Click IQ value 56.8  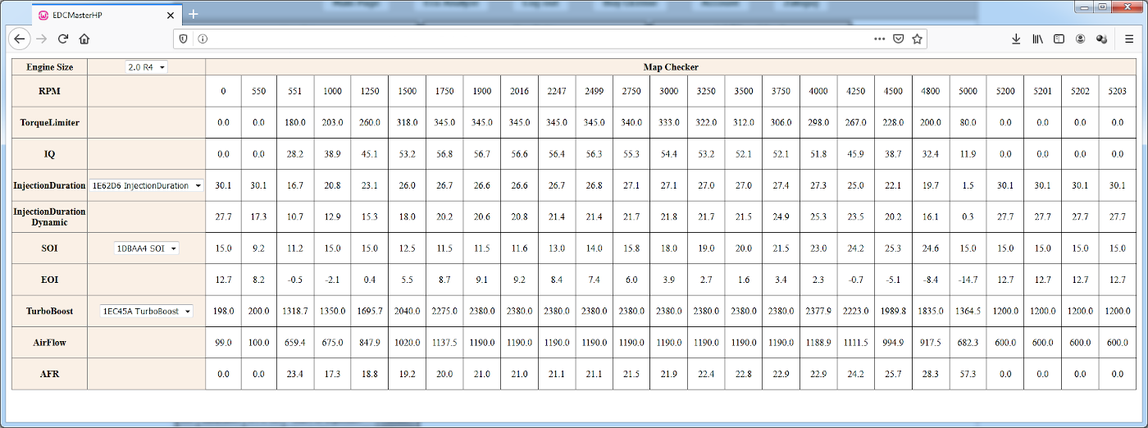pos(444,154)
